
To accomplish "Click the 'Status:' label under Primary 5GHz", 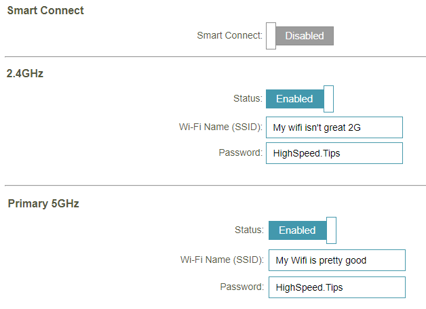I will (x=249, y=230).
